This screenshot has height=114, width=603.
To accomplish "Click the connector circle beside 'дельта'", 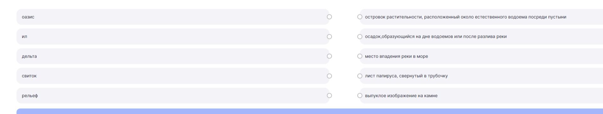I will coord(329,56).
